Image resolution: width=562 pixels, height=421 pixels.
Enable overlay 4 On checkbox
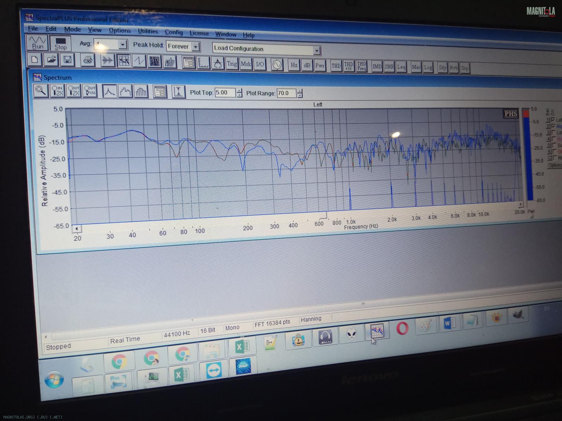point(554,139)
